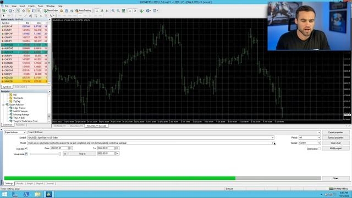This screenshot has height=198, width=352.
Task: Toggle the Navigator panel icon
Action: (x=29, y=10)
